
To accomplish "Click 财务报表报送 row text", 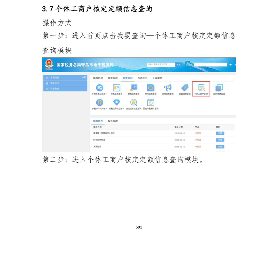I will coord(99,140).
